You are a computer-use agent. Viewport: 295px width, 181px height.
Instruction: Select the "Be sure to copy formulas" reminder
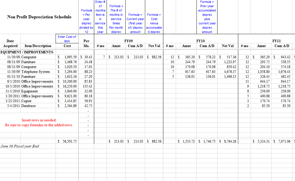pos(39,125)
